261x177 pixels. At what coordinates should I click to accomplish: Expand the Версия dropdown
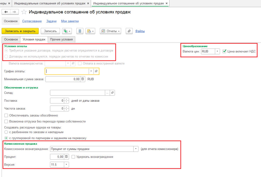(x=67, y=165)
